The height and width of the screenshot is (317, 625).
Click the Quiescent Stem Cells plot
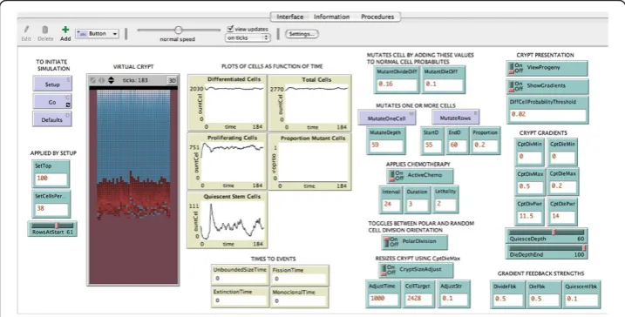[x=228, y=219]
